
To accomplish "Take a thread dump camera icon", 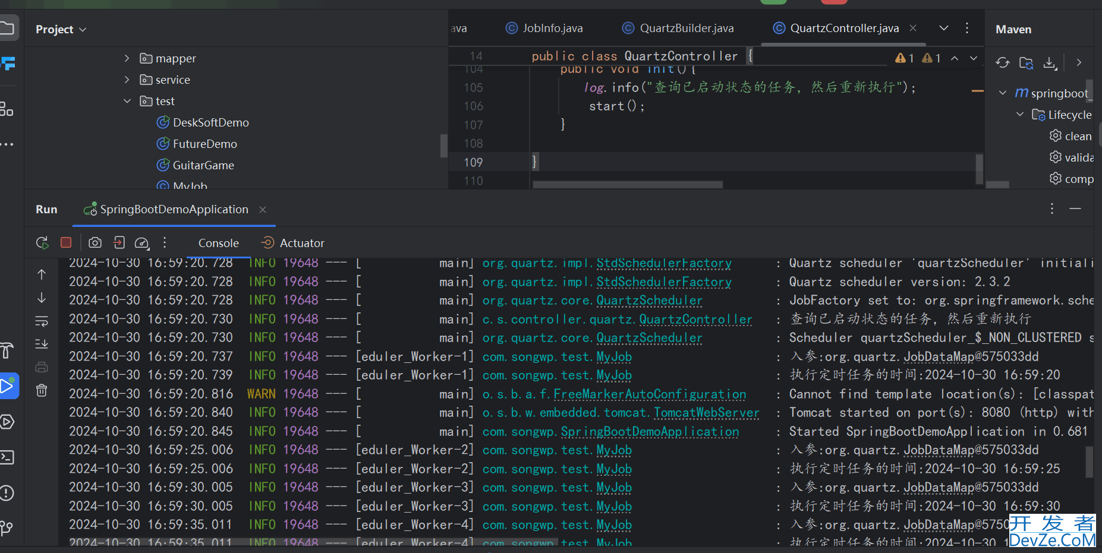I will pos(95,242).
